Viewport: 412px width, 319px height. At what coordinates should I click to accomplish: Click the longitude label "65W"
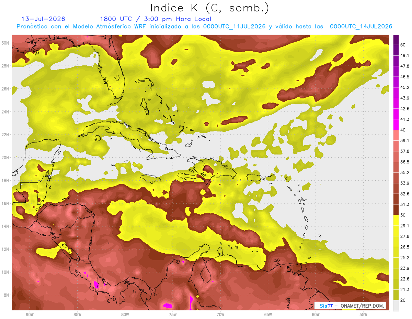coord(268,315)
